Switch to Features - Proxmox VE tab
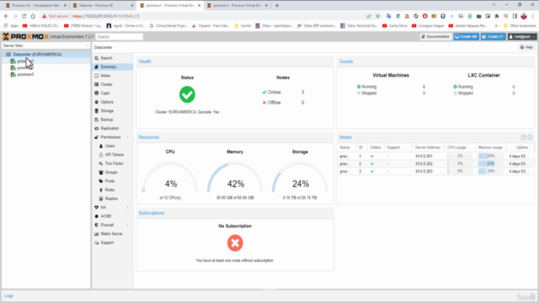Viewport: 539px width, 303px height. pyautogui.click(x=102, y=6)
